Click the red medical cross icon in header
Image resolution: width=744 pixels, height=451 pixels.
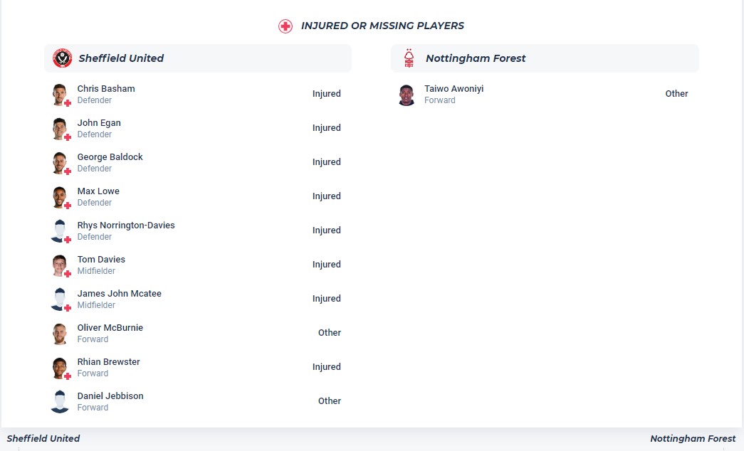click(x=285, y=26)
